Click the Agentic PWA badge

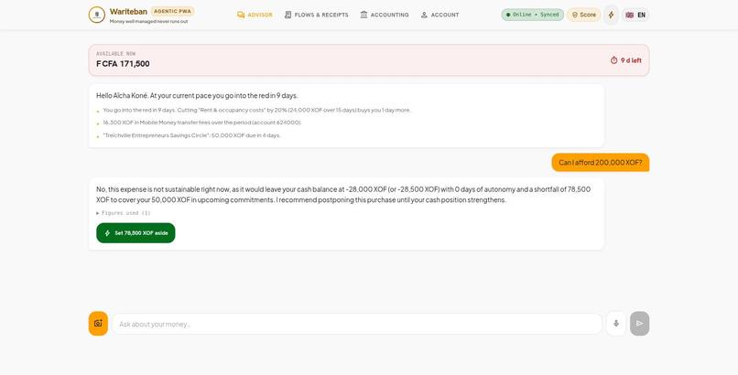pos(172,11)
